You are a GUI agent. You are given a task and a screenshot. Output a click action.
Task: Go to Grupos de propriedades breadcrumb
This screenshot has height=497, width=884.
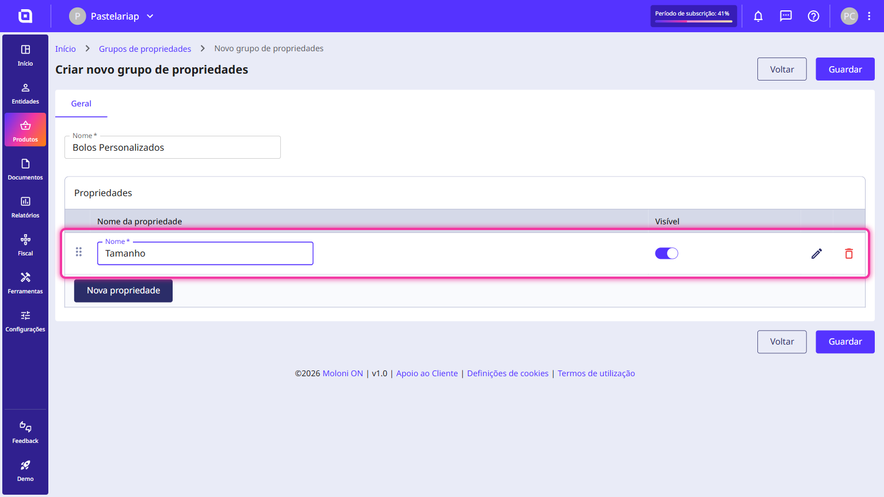pyautogui.click(x=145, y=49)
